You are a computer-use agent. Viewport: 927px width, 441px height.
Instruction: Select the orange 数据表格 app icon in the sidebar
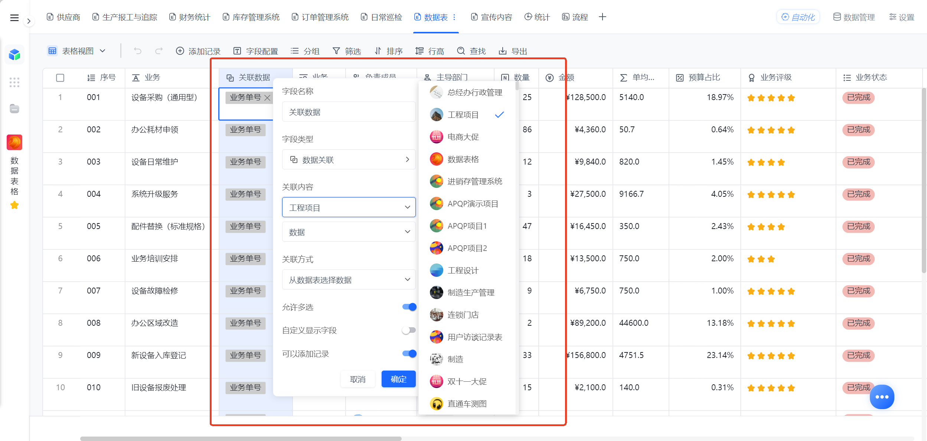click(x=14, y=142)
